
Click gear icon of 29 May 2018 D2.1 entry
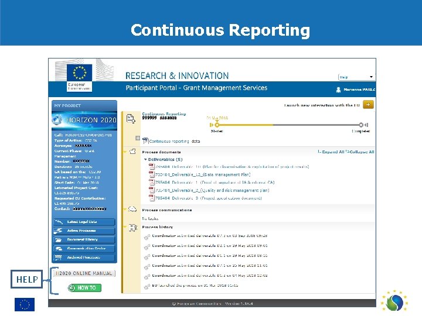(147, 247)
